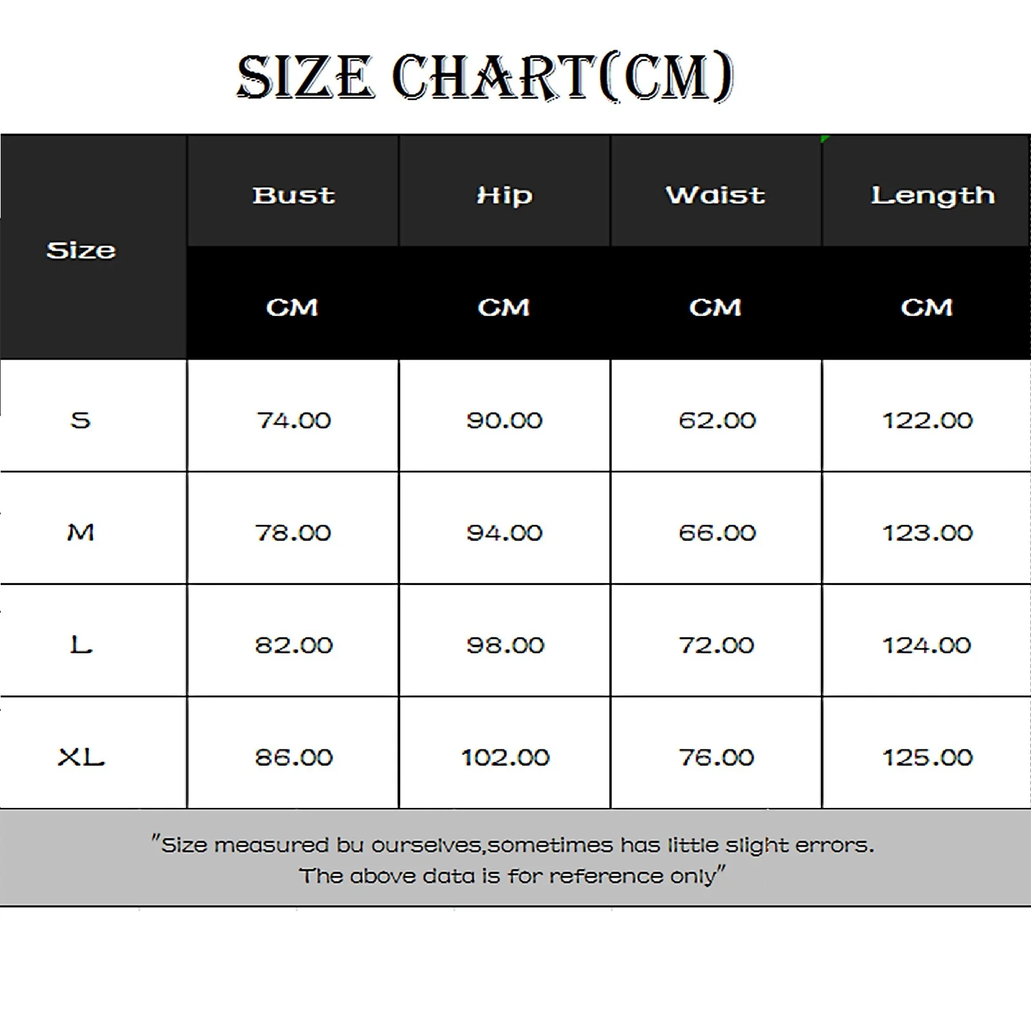Click the L size row label
The width and height of the screenshot is (1031, 1031).
81,644
